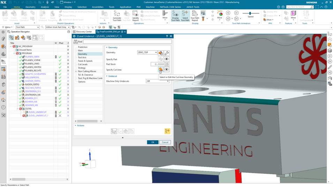Click yellow tool path display icon in Actions

(167, 131)
